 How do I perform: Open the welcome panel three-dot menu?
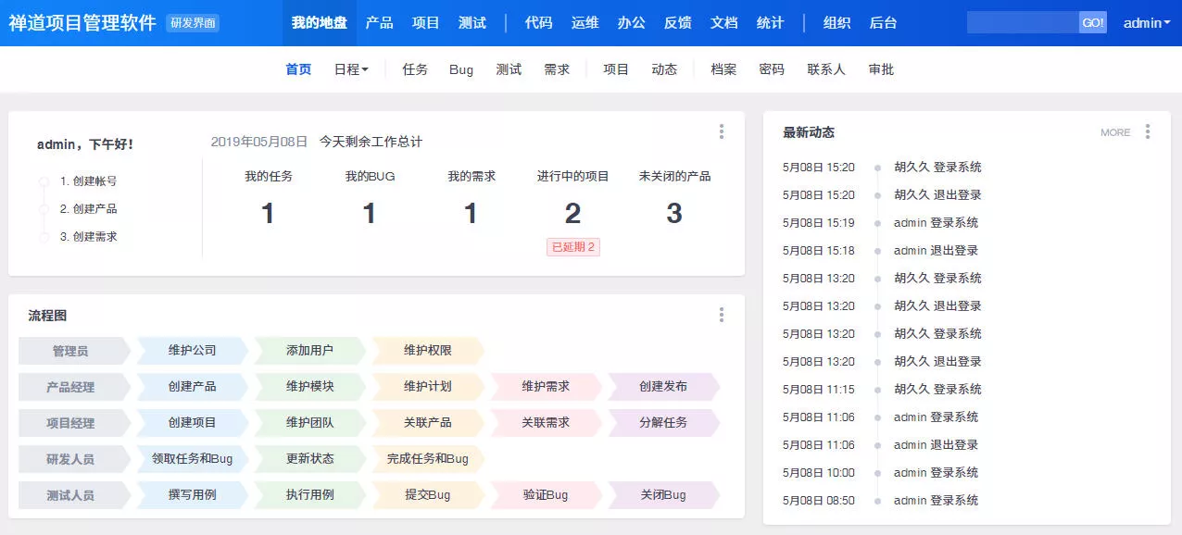pos(721,132)
